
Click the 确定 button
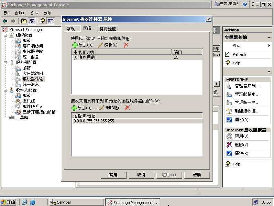(113, 175)
